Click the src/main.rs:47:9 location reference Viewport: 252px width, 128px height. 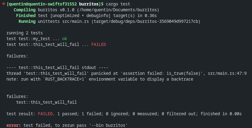click(227, 73)
